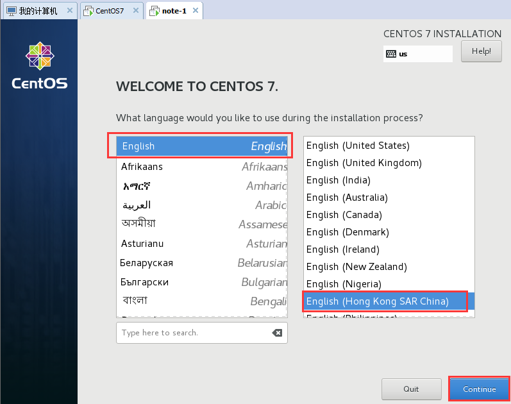Image resolution: width=511 pixels, height=404 pixels.
Task: Select Asturianu in the language list
Action: pyautogui.click(x=202, y=244)
